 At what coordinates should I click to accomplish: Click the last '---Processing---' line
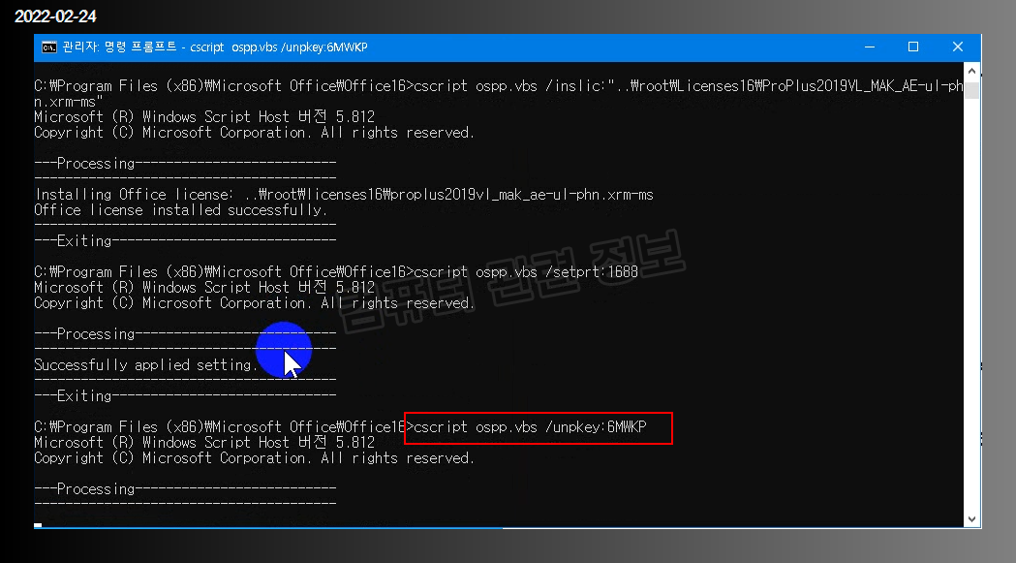[185, 489]
